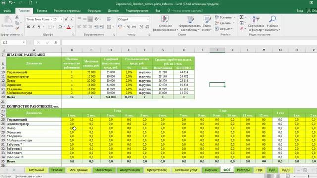Image resolution: width=317 pixels, height=178 pixels.
Task: Open Кредит (заём) sheet tab
Action: 157,170
